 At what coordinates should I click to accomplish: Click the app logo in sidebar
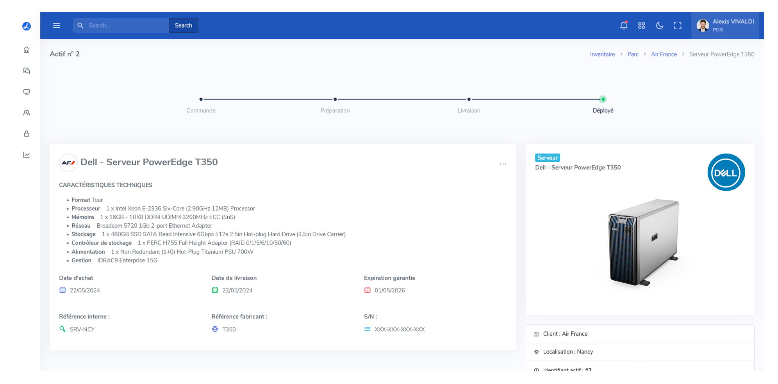tap(27, 26)
